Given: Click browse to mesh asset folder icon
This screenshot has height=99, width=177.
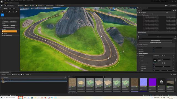Looking at the screenshot, I should 160,61.
